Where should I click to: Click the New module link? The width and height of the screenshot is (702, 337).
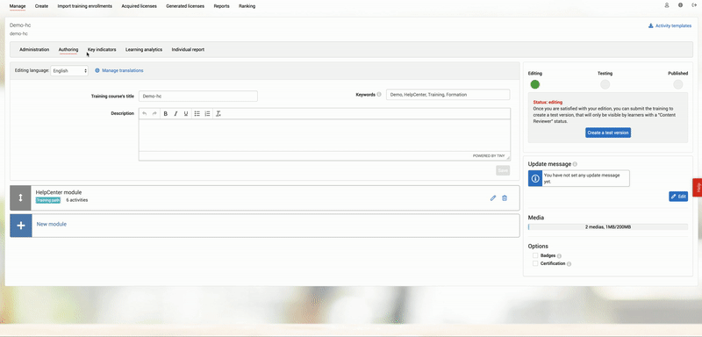pyautogui.click(x=52, y=224)
